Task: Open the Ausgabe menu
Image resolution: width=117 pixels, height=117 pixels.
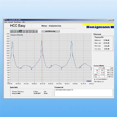Action: click(x=11, y=22)
